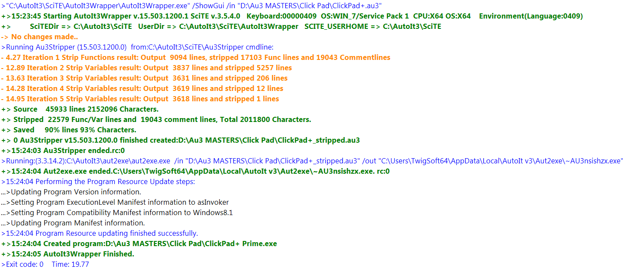Click the 'AutoIt3Wrapper Finished.' line

coord(68,254)
